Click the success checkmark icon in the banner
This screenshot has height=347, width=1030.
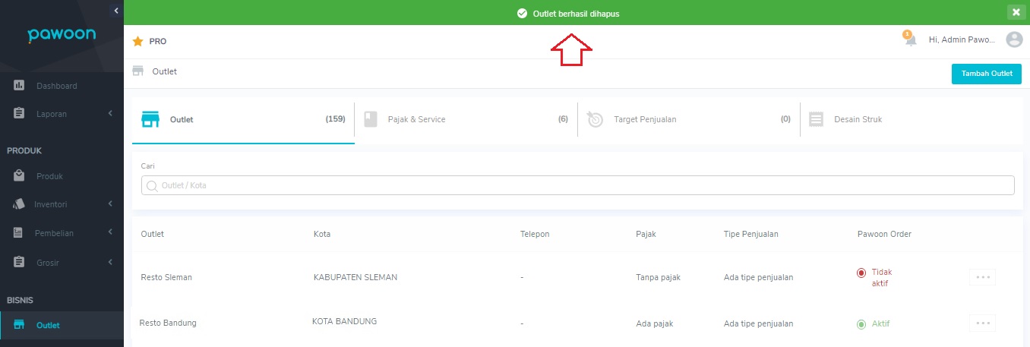tap(522, 14)
